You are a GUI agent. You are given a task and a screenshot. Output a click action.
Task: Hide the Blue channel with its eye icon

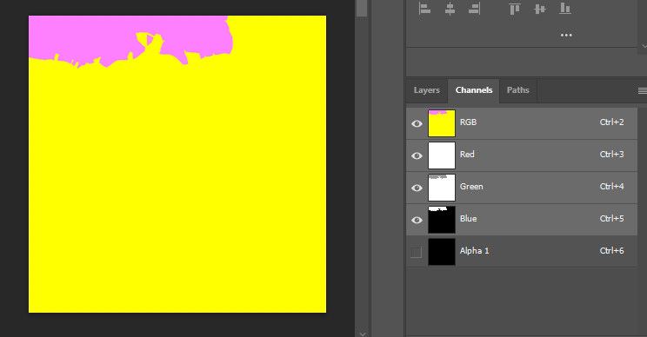[417, 220]
